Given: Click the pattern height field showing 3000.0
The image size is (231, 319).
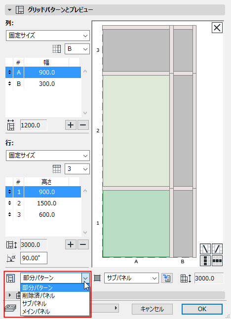Looking at the screenshot, I should point(209,278).
